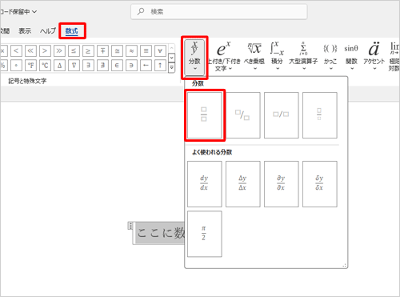Insert the degrees Fahrenheit symbol
Screen dimensions: 400x297
[30, 66]
